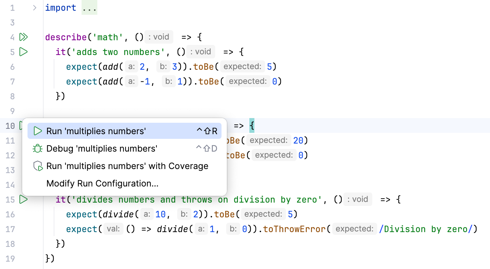Choose Run 'multiplies numbers' with Coverage
The width and height of the screenshot is (490, 269).
(x=128, y=166)
